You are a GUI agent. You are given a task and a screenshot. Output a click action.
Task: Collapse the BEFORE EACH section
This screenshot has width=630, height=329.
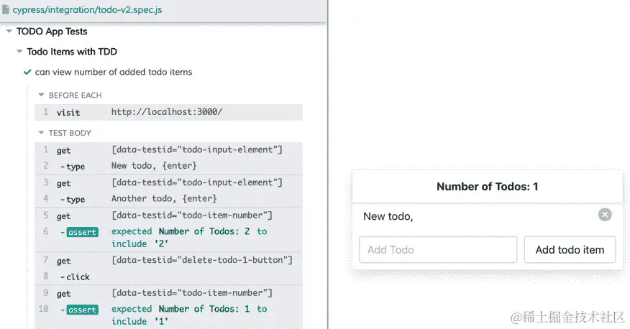[41, 95]
